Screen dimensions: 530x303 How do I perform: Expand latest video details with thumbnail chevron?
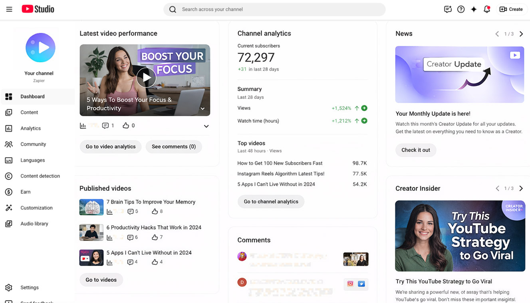202,108
